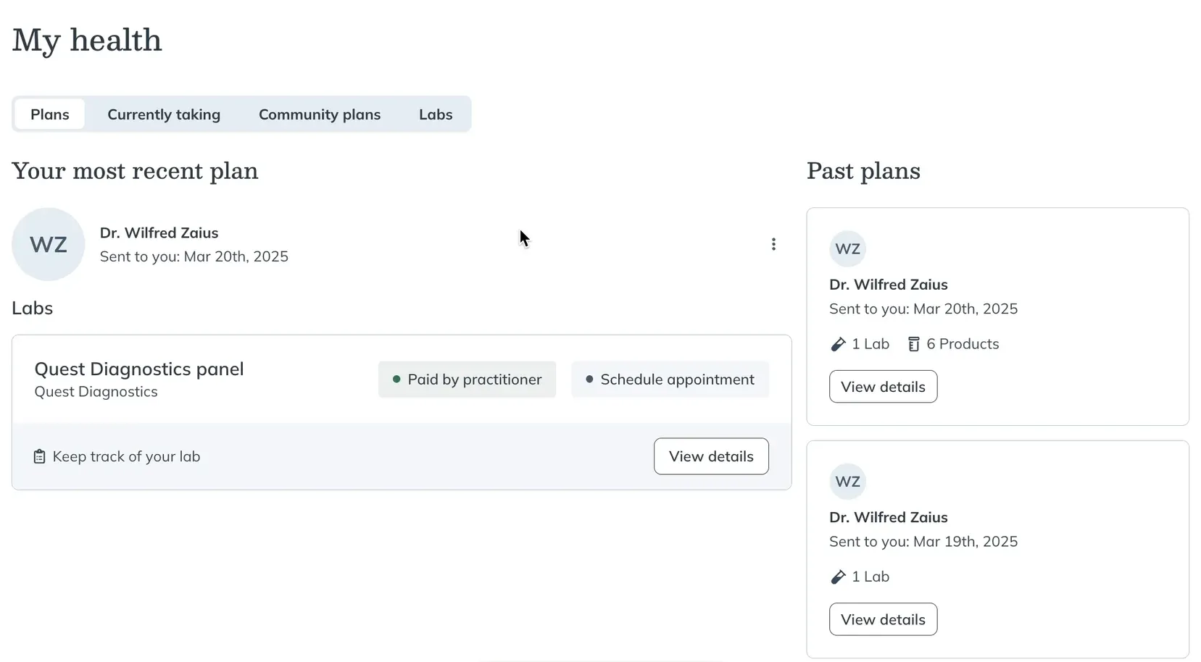
Task: Click the Schedule appointment status badge
Action: [670, 380]
